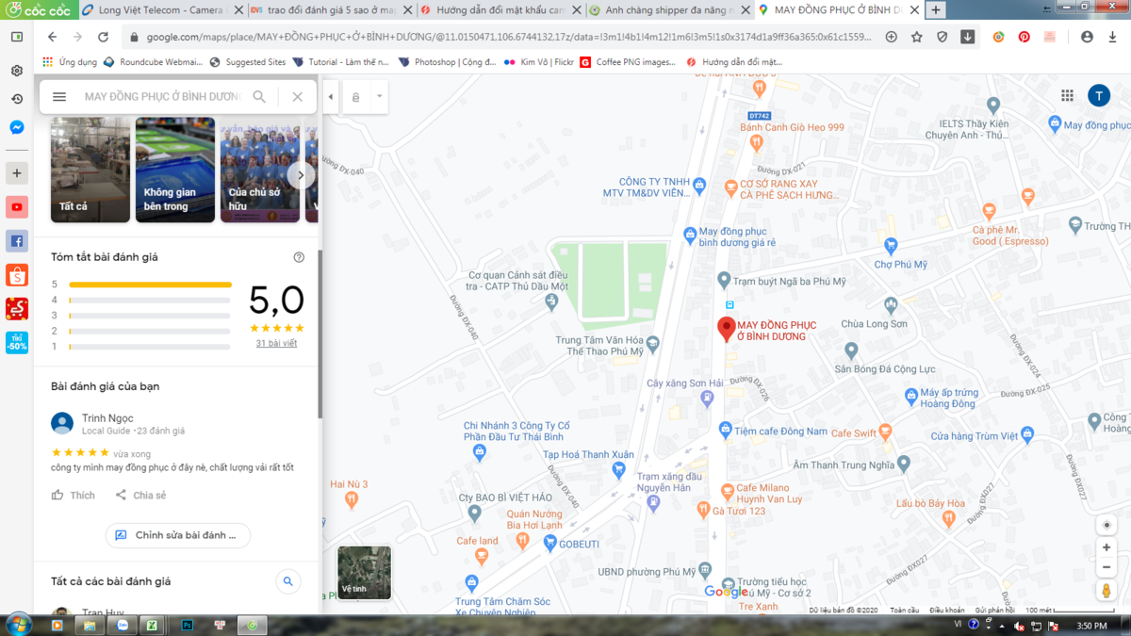Click Trinh Ngọc reviewer avatar
This screenshot has width=1131, height=636.
pyautogui.click(x=62, y=423)
